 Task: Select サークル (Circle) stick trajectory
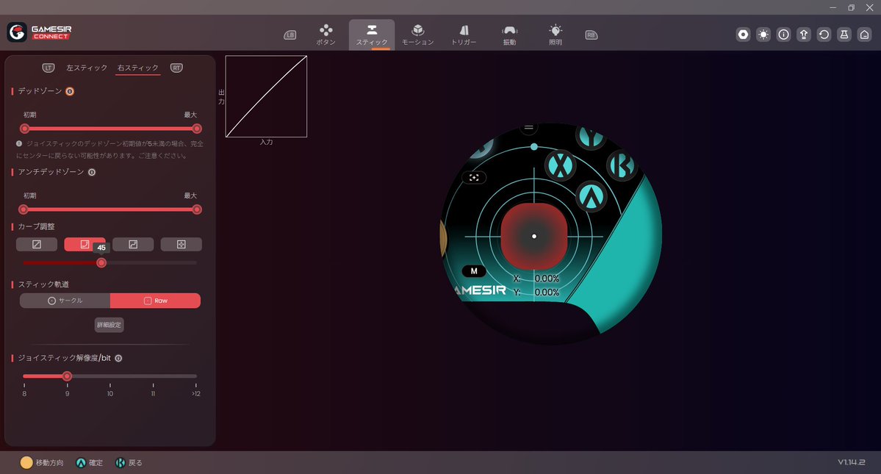(x=65, y=301)
